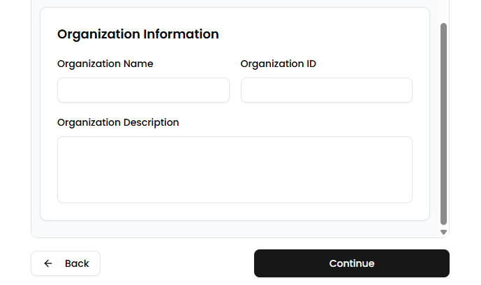Click the gray panel strip beneath the white card
This screenshot has width=481, height=285.
point(235,229)
